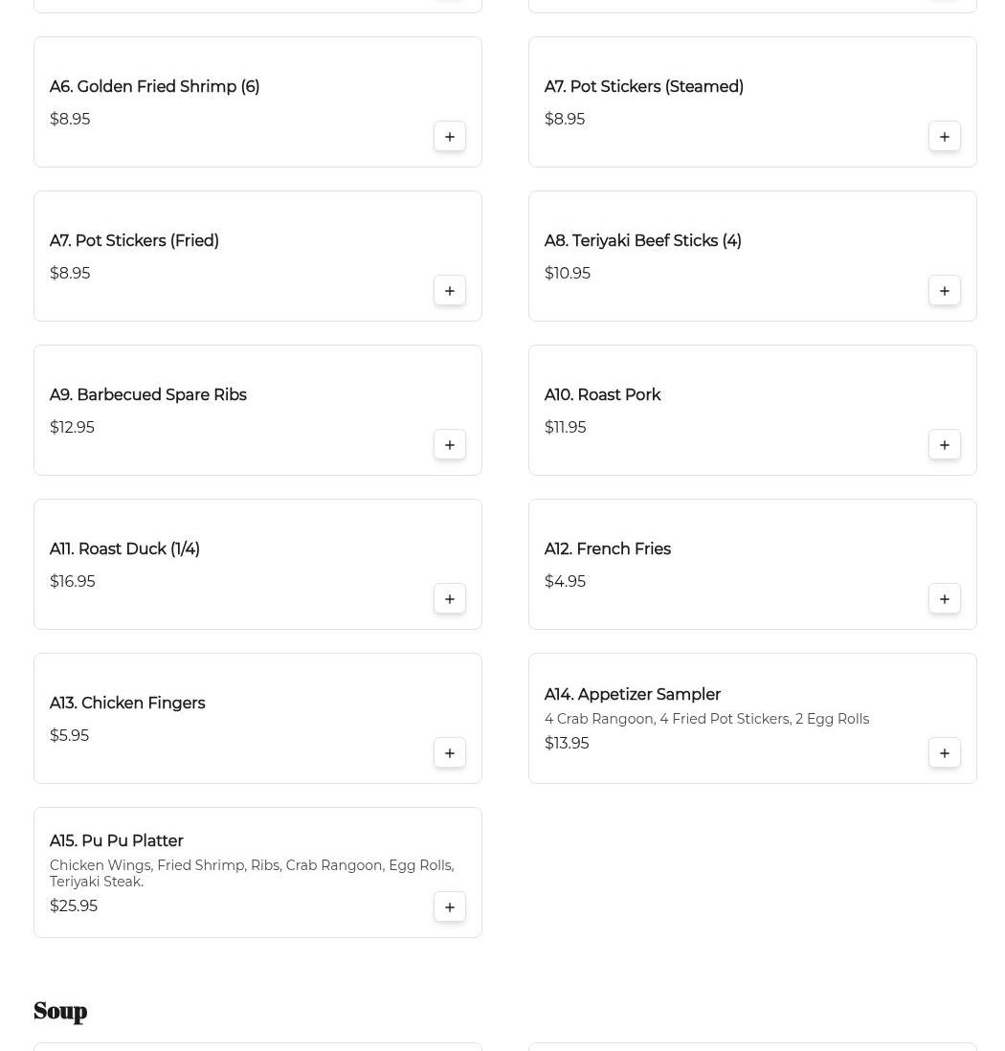Viewport: 1005px width, 1051px height.
Task: Select the A10. Roast Pork item name
Action: coord(602,395)
